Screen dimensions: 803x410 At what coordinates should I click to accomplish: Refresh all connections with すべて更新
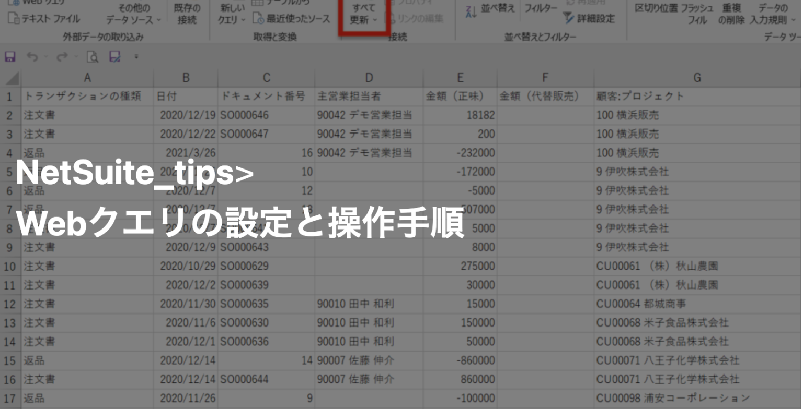coord(362,10)
